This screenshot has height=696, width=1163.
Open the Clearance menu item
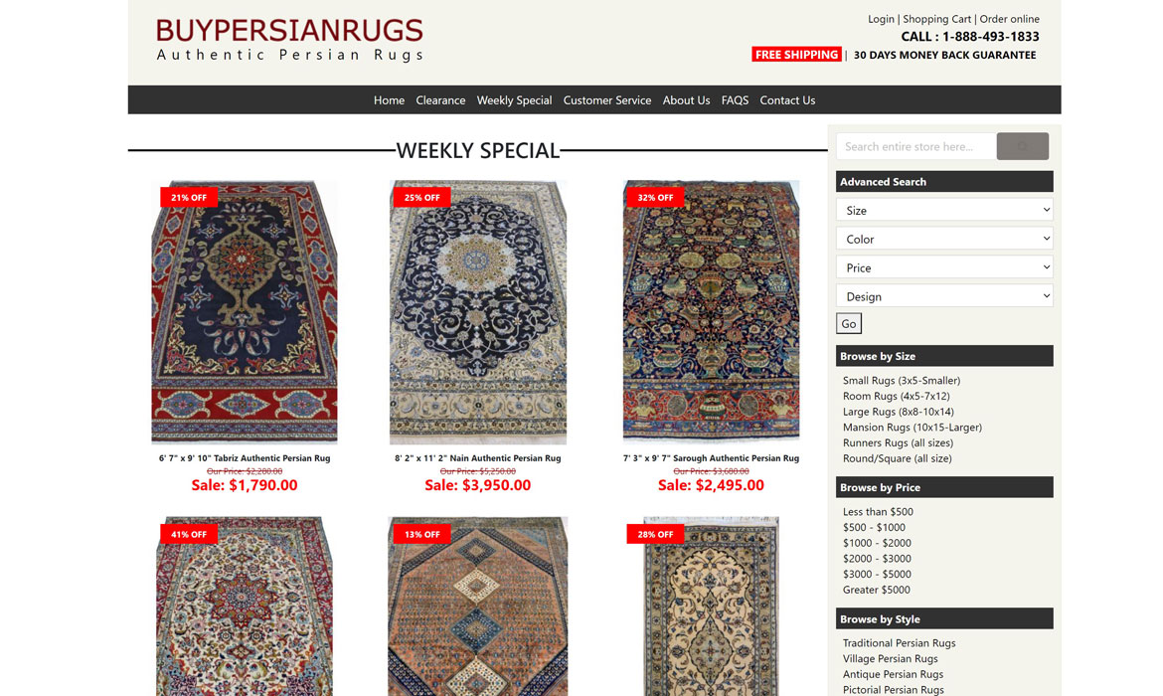[x=440, y=100]
